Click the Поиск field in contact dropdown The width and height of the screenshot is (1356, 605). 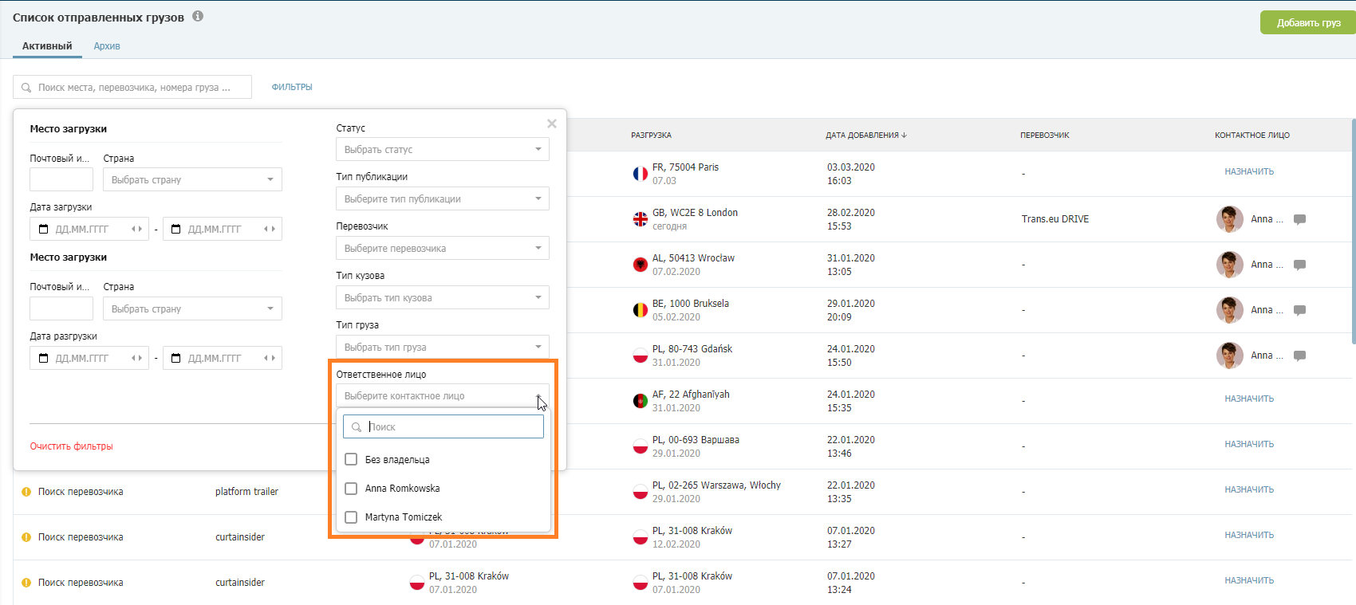(x=443, y=426)
